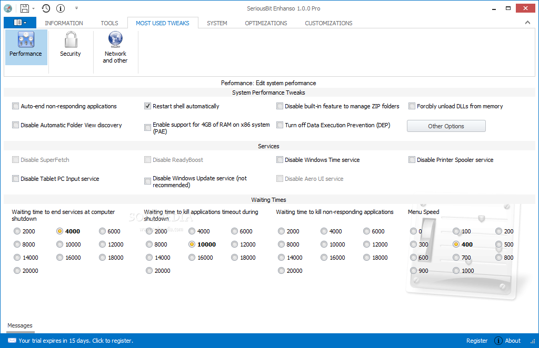
Task: Switch to the INFORMATION tab
Action: pos(64,23)
